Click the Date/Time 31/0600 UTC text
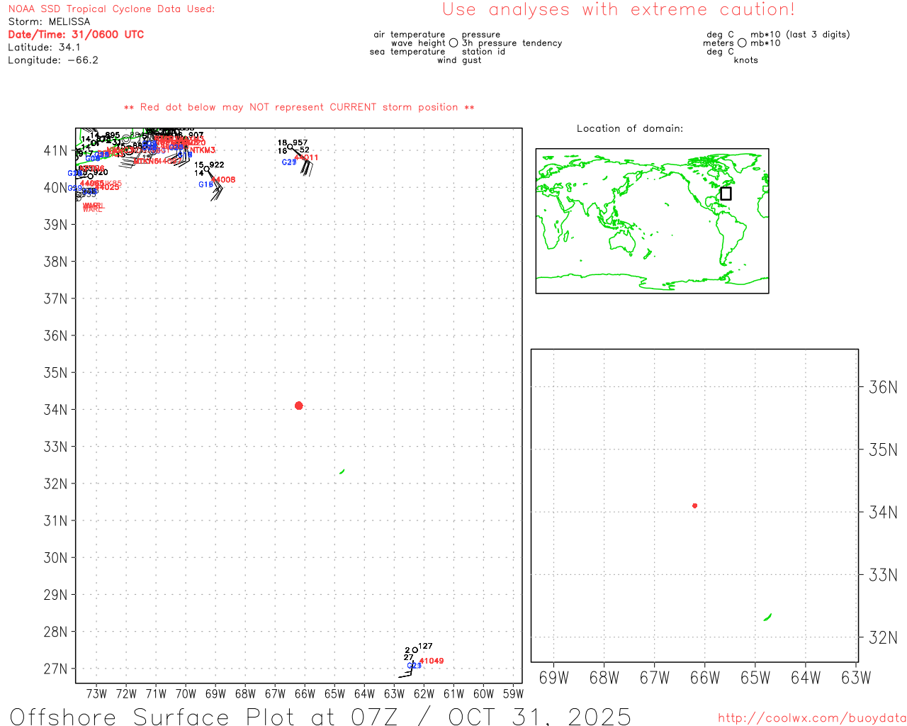Screen dimensions: 907x726 (x=76, y=35)
